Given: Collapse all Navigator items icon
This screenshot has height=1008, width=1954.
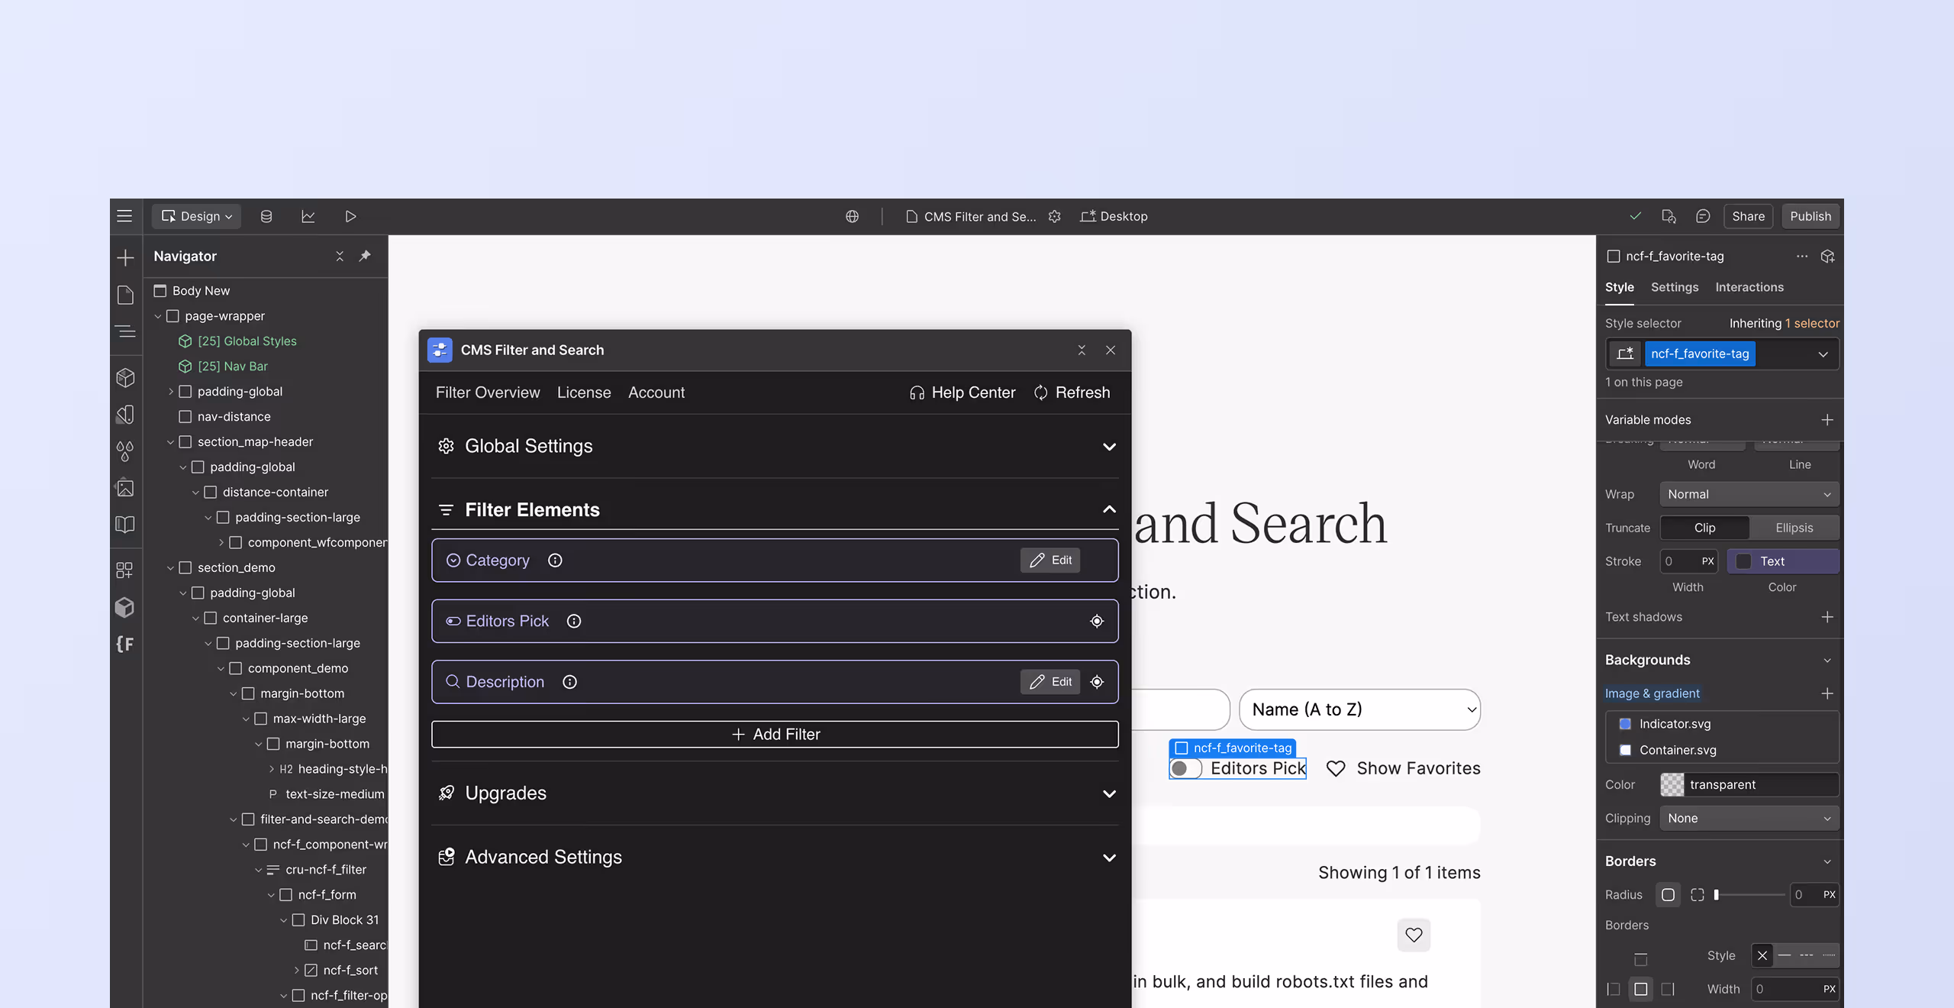Looking at the screenshot, I should (x=340, y=256).
